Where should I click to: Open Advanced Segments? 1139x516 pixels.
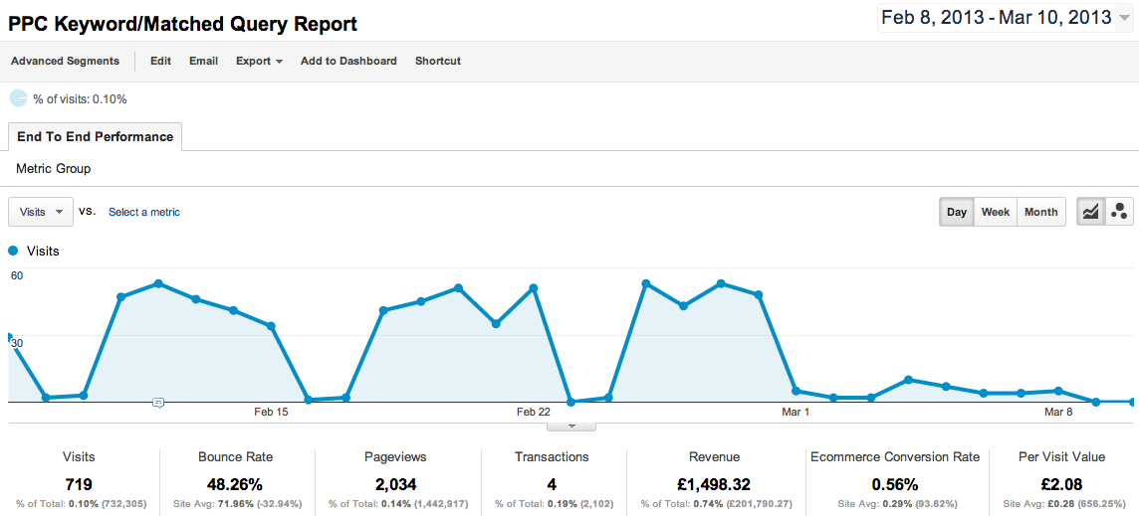tap(65, 62)
